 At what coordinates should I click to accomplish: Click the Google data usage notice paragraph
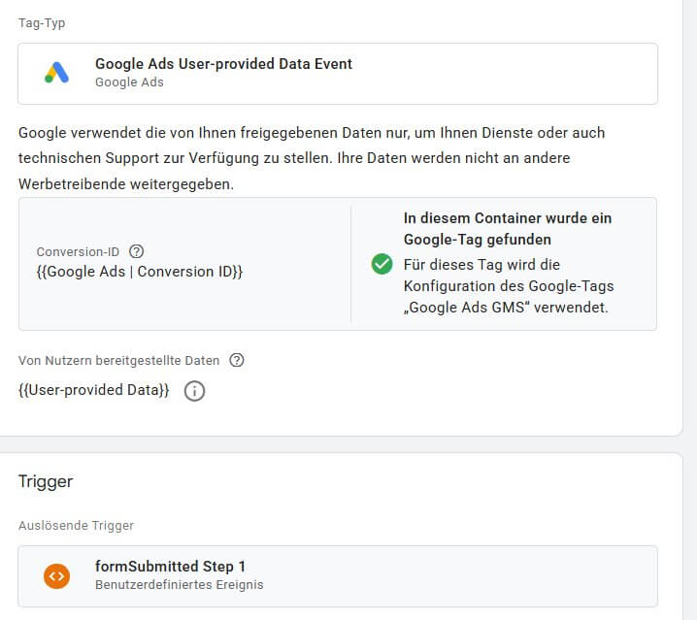(312, 158)
